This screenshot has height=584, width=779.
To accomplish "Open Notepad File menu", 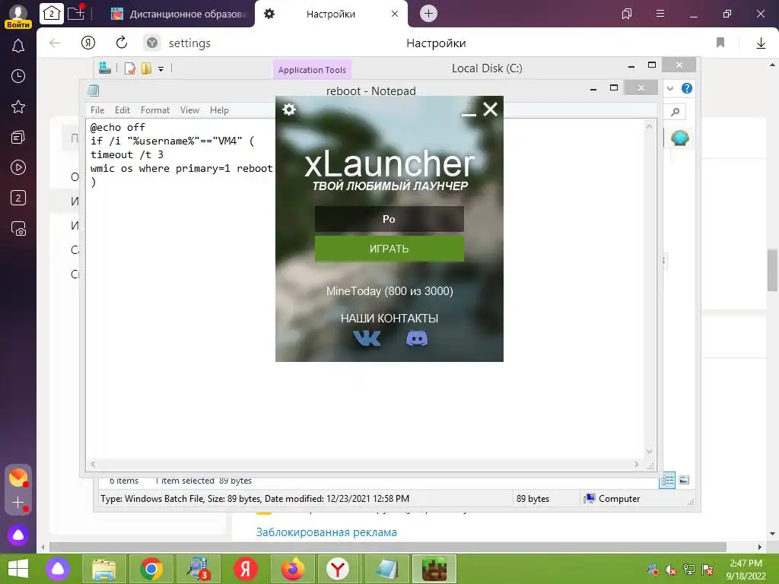I will pos(97,110).
